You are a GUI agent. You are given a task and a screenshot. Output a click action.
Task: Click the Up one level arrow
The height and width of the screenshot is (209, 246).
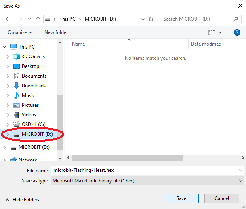pyautogui.click(x=38, y=19)
